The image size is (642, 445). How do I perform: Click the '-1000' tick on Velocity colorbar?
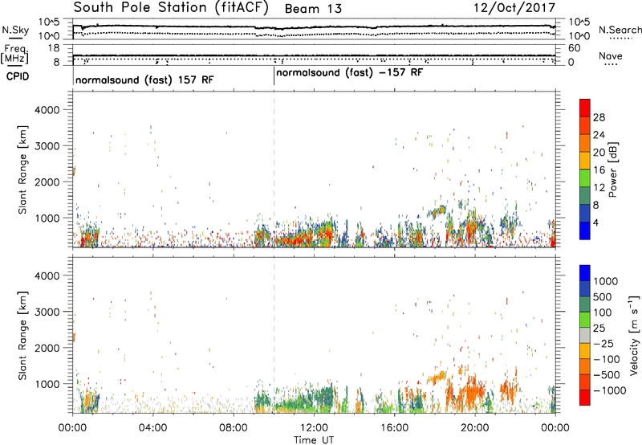(609, 390)
